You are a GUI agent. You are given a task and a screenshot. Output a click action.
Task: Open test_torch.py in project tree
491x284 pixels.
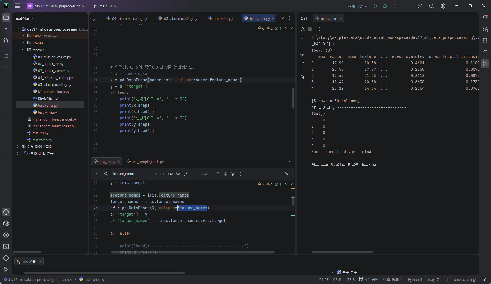point(42,140)
